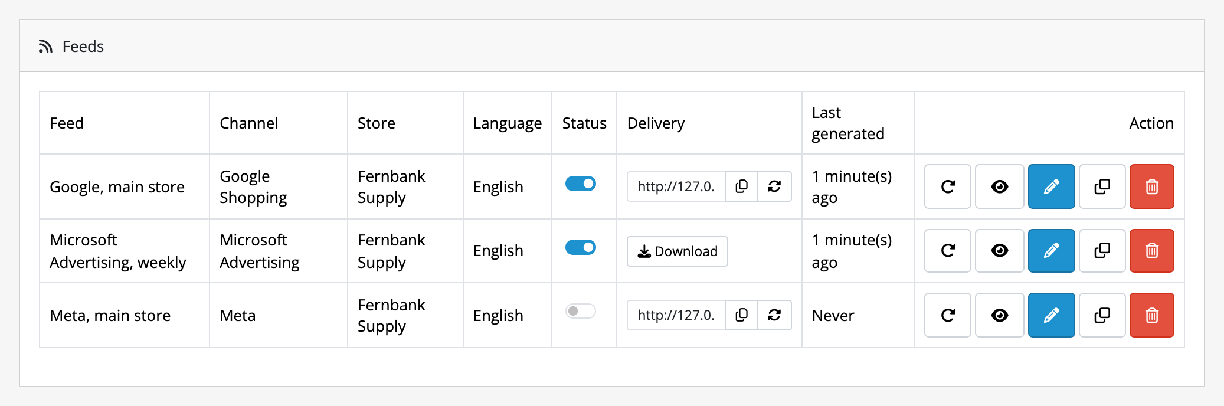Select the 'Microsoft Advertising, weekly' feed name

pyautogui.click(x=118, y=251)
